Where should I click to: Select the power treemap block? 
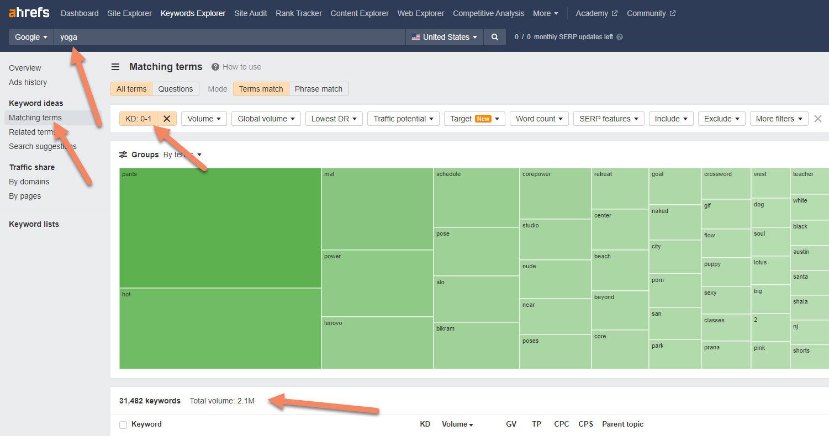[x=377, y=283]
